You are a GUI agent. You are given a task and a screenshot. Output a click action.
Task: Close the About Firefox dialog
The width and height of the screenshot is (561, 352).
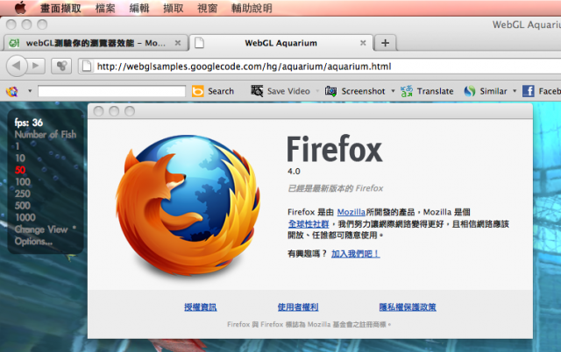tap(98, 111)
